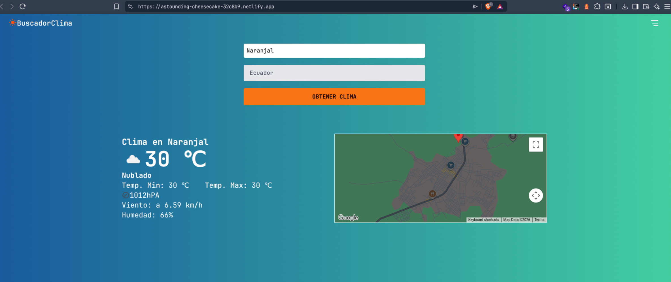Click 'Viento: a 6.59 km/h' text

tap(162, 205)
